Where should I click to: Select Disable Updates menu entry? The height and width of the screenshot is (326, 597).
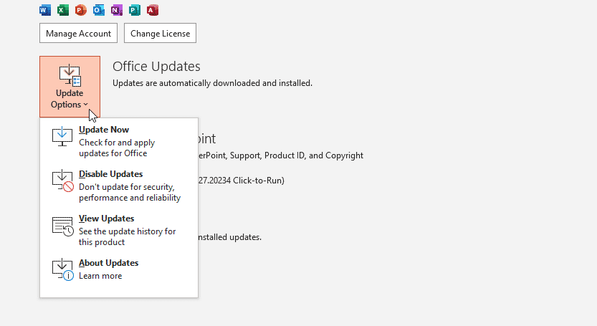(110, 174)
